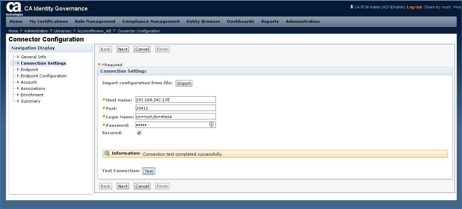This screenshot has width=462, height=209.
Task: Open the Entity Browser menu
Action: pos(203,21)
